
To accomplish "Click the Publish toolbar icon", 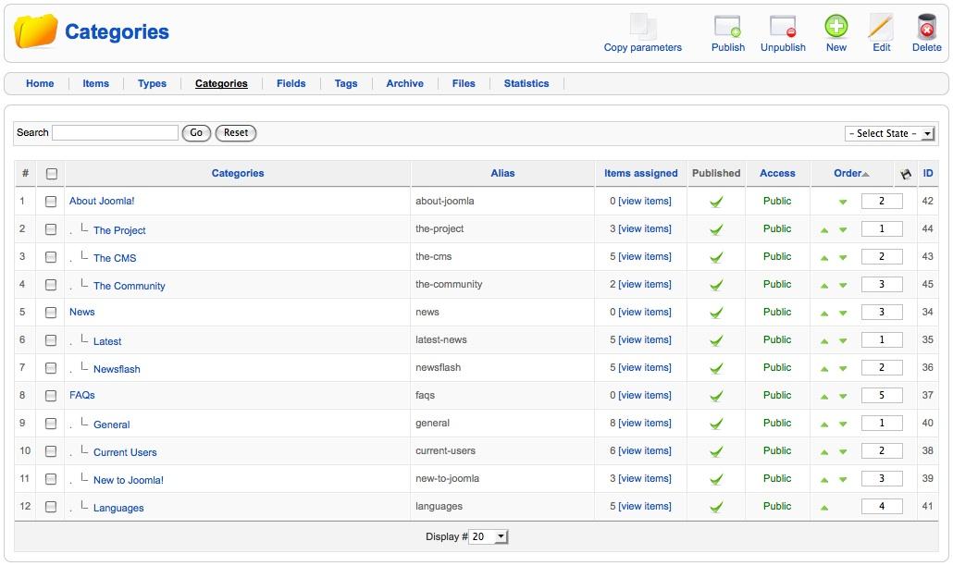I will (x=727, y=26).
